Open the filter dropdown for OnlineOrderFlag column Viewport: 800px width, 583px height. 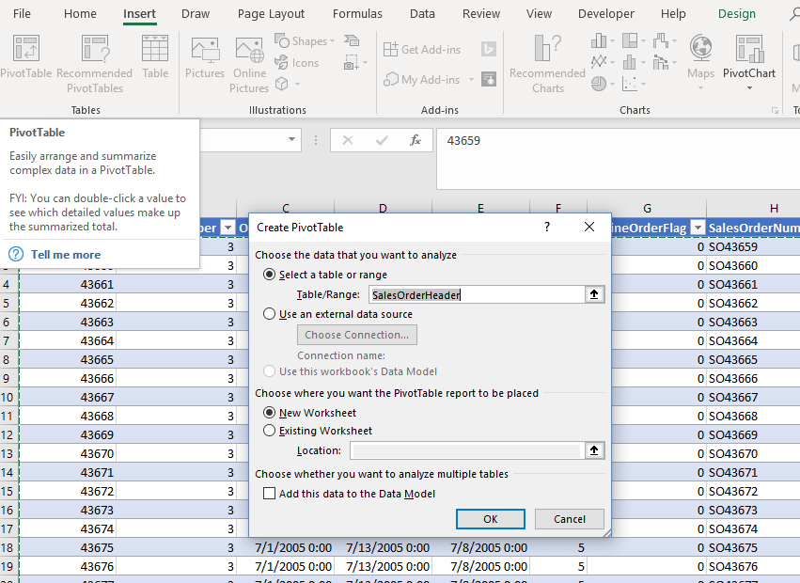pyautogui.click(x=698, y=228)
